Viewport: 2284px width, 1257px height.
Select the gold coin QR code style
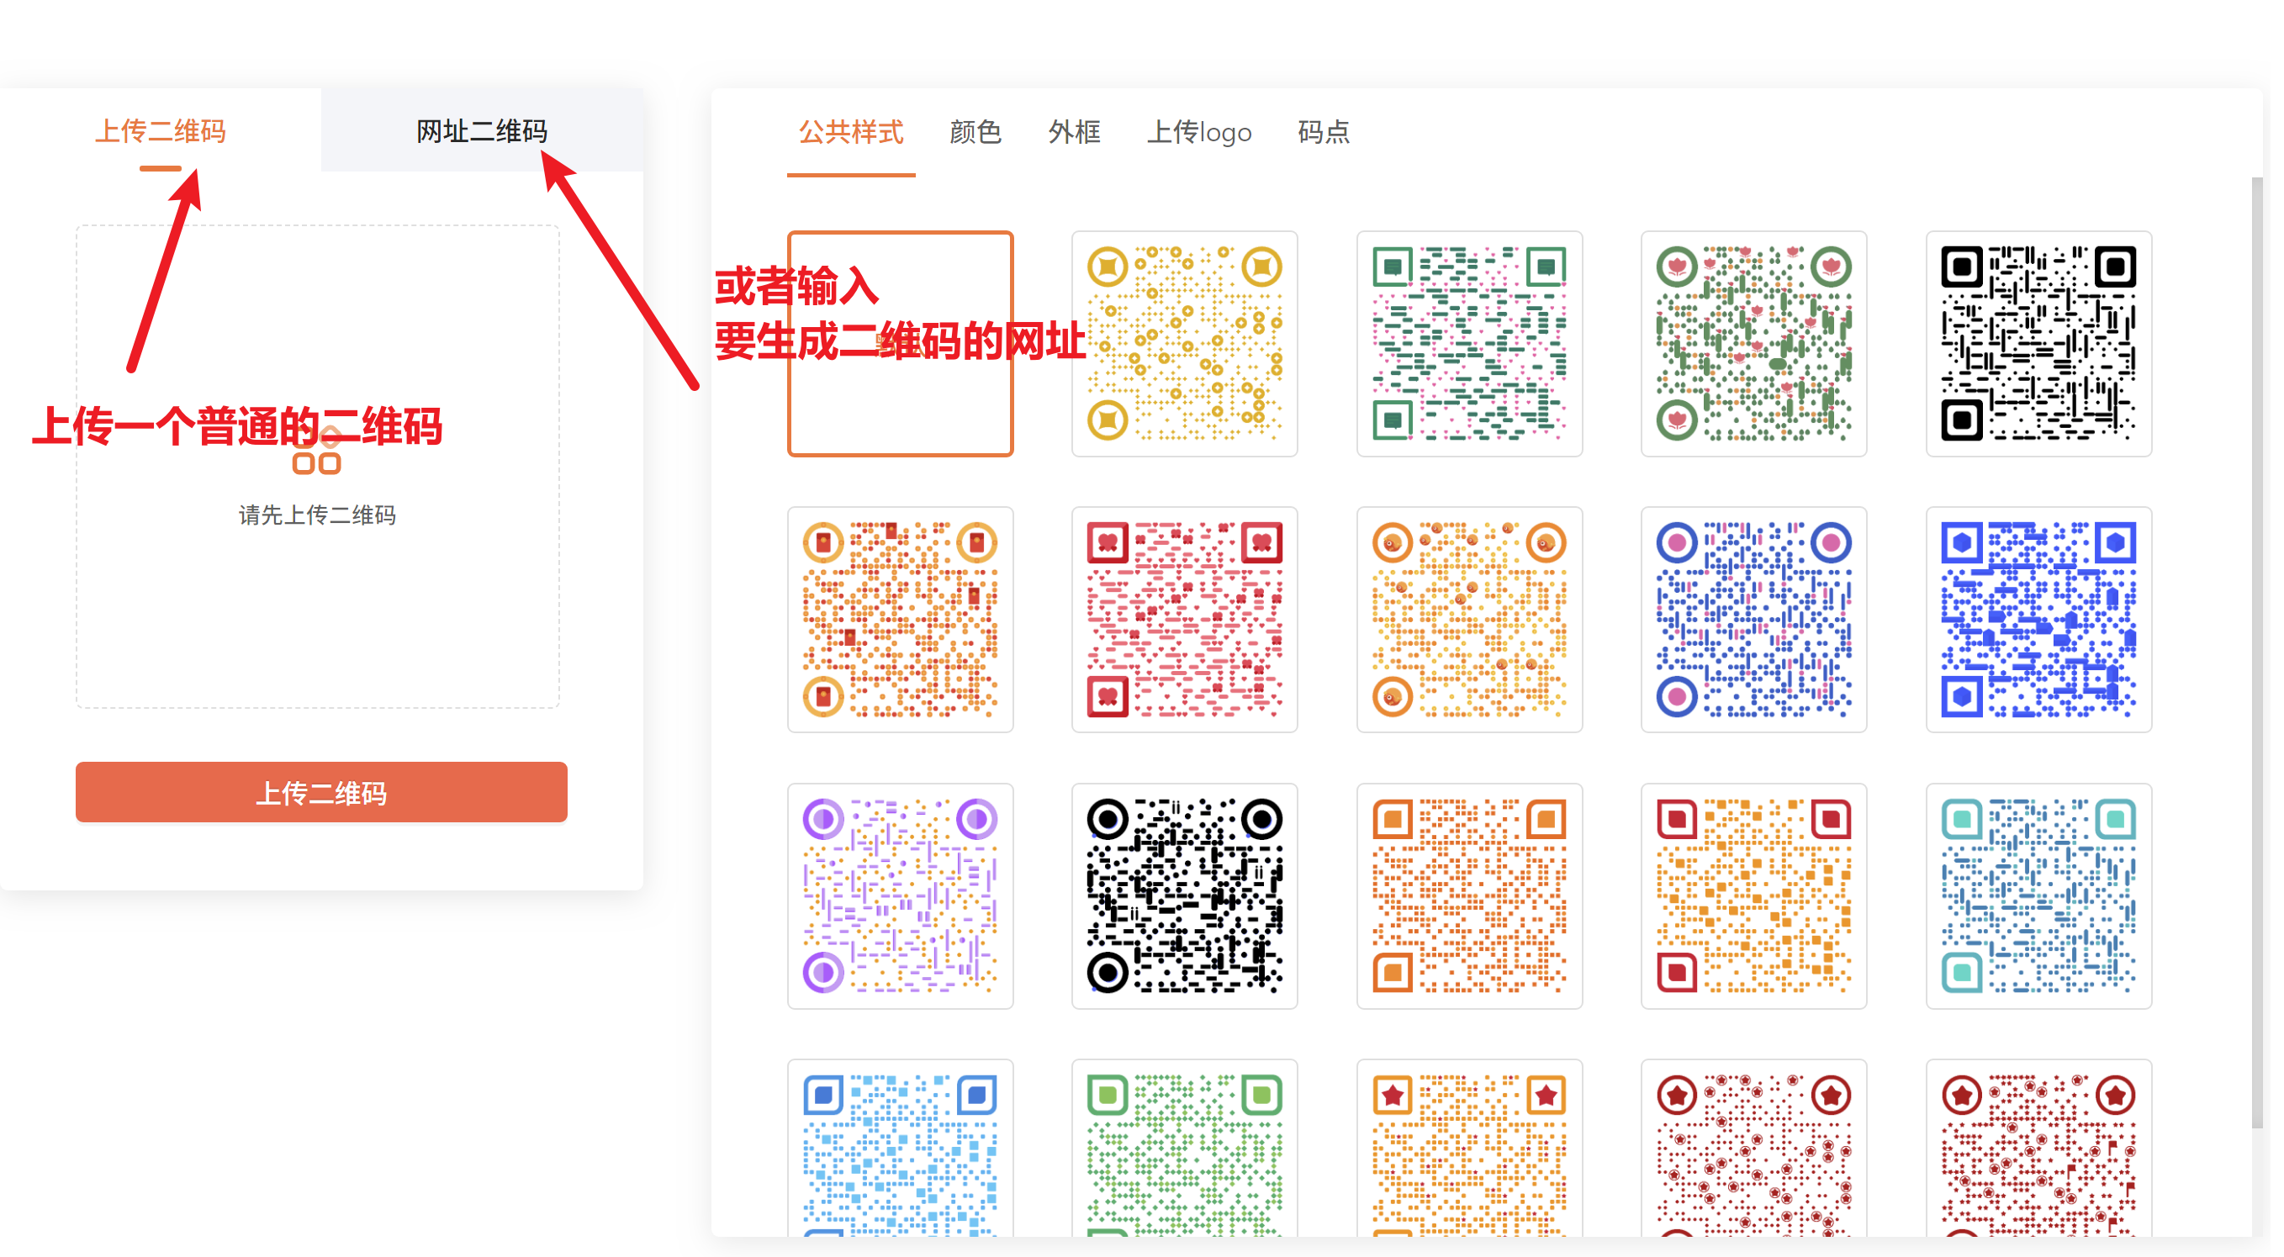click(1185, 344)
